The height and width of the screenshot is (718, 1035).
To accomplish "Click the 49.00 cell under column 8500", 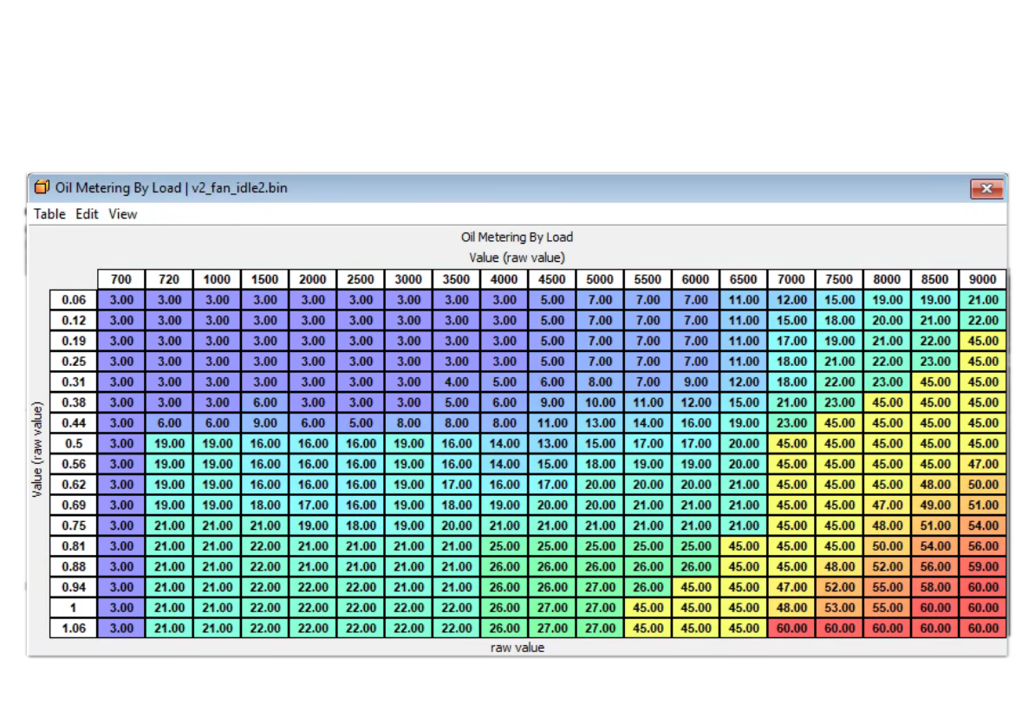I will 934,505.
